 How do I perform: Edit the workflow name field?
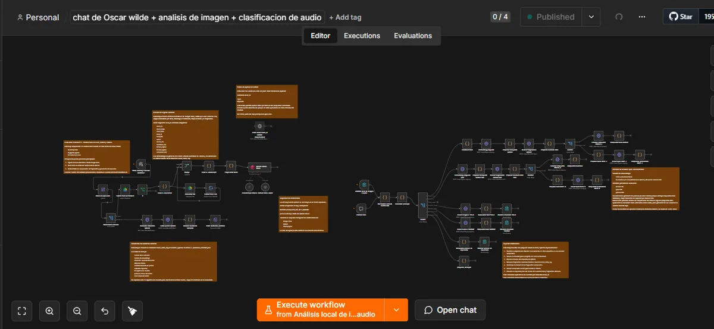pos(197,17)
